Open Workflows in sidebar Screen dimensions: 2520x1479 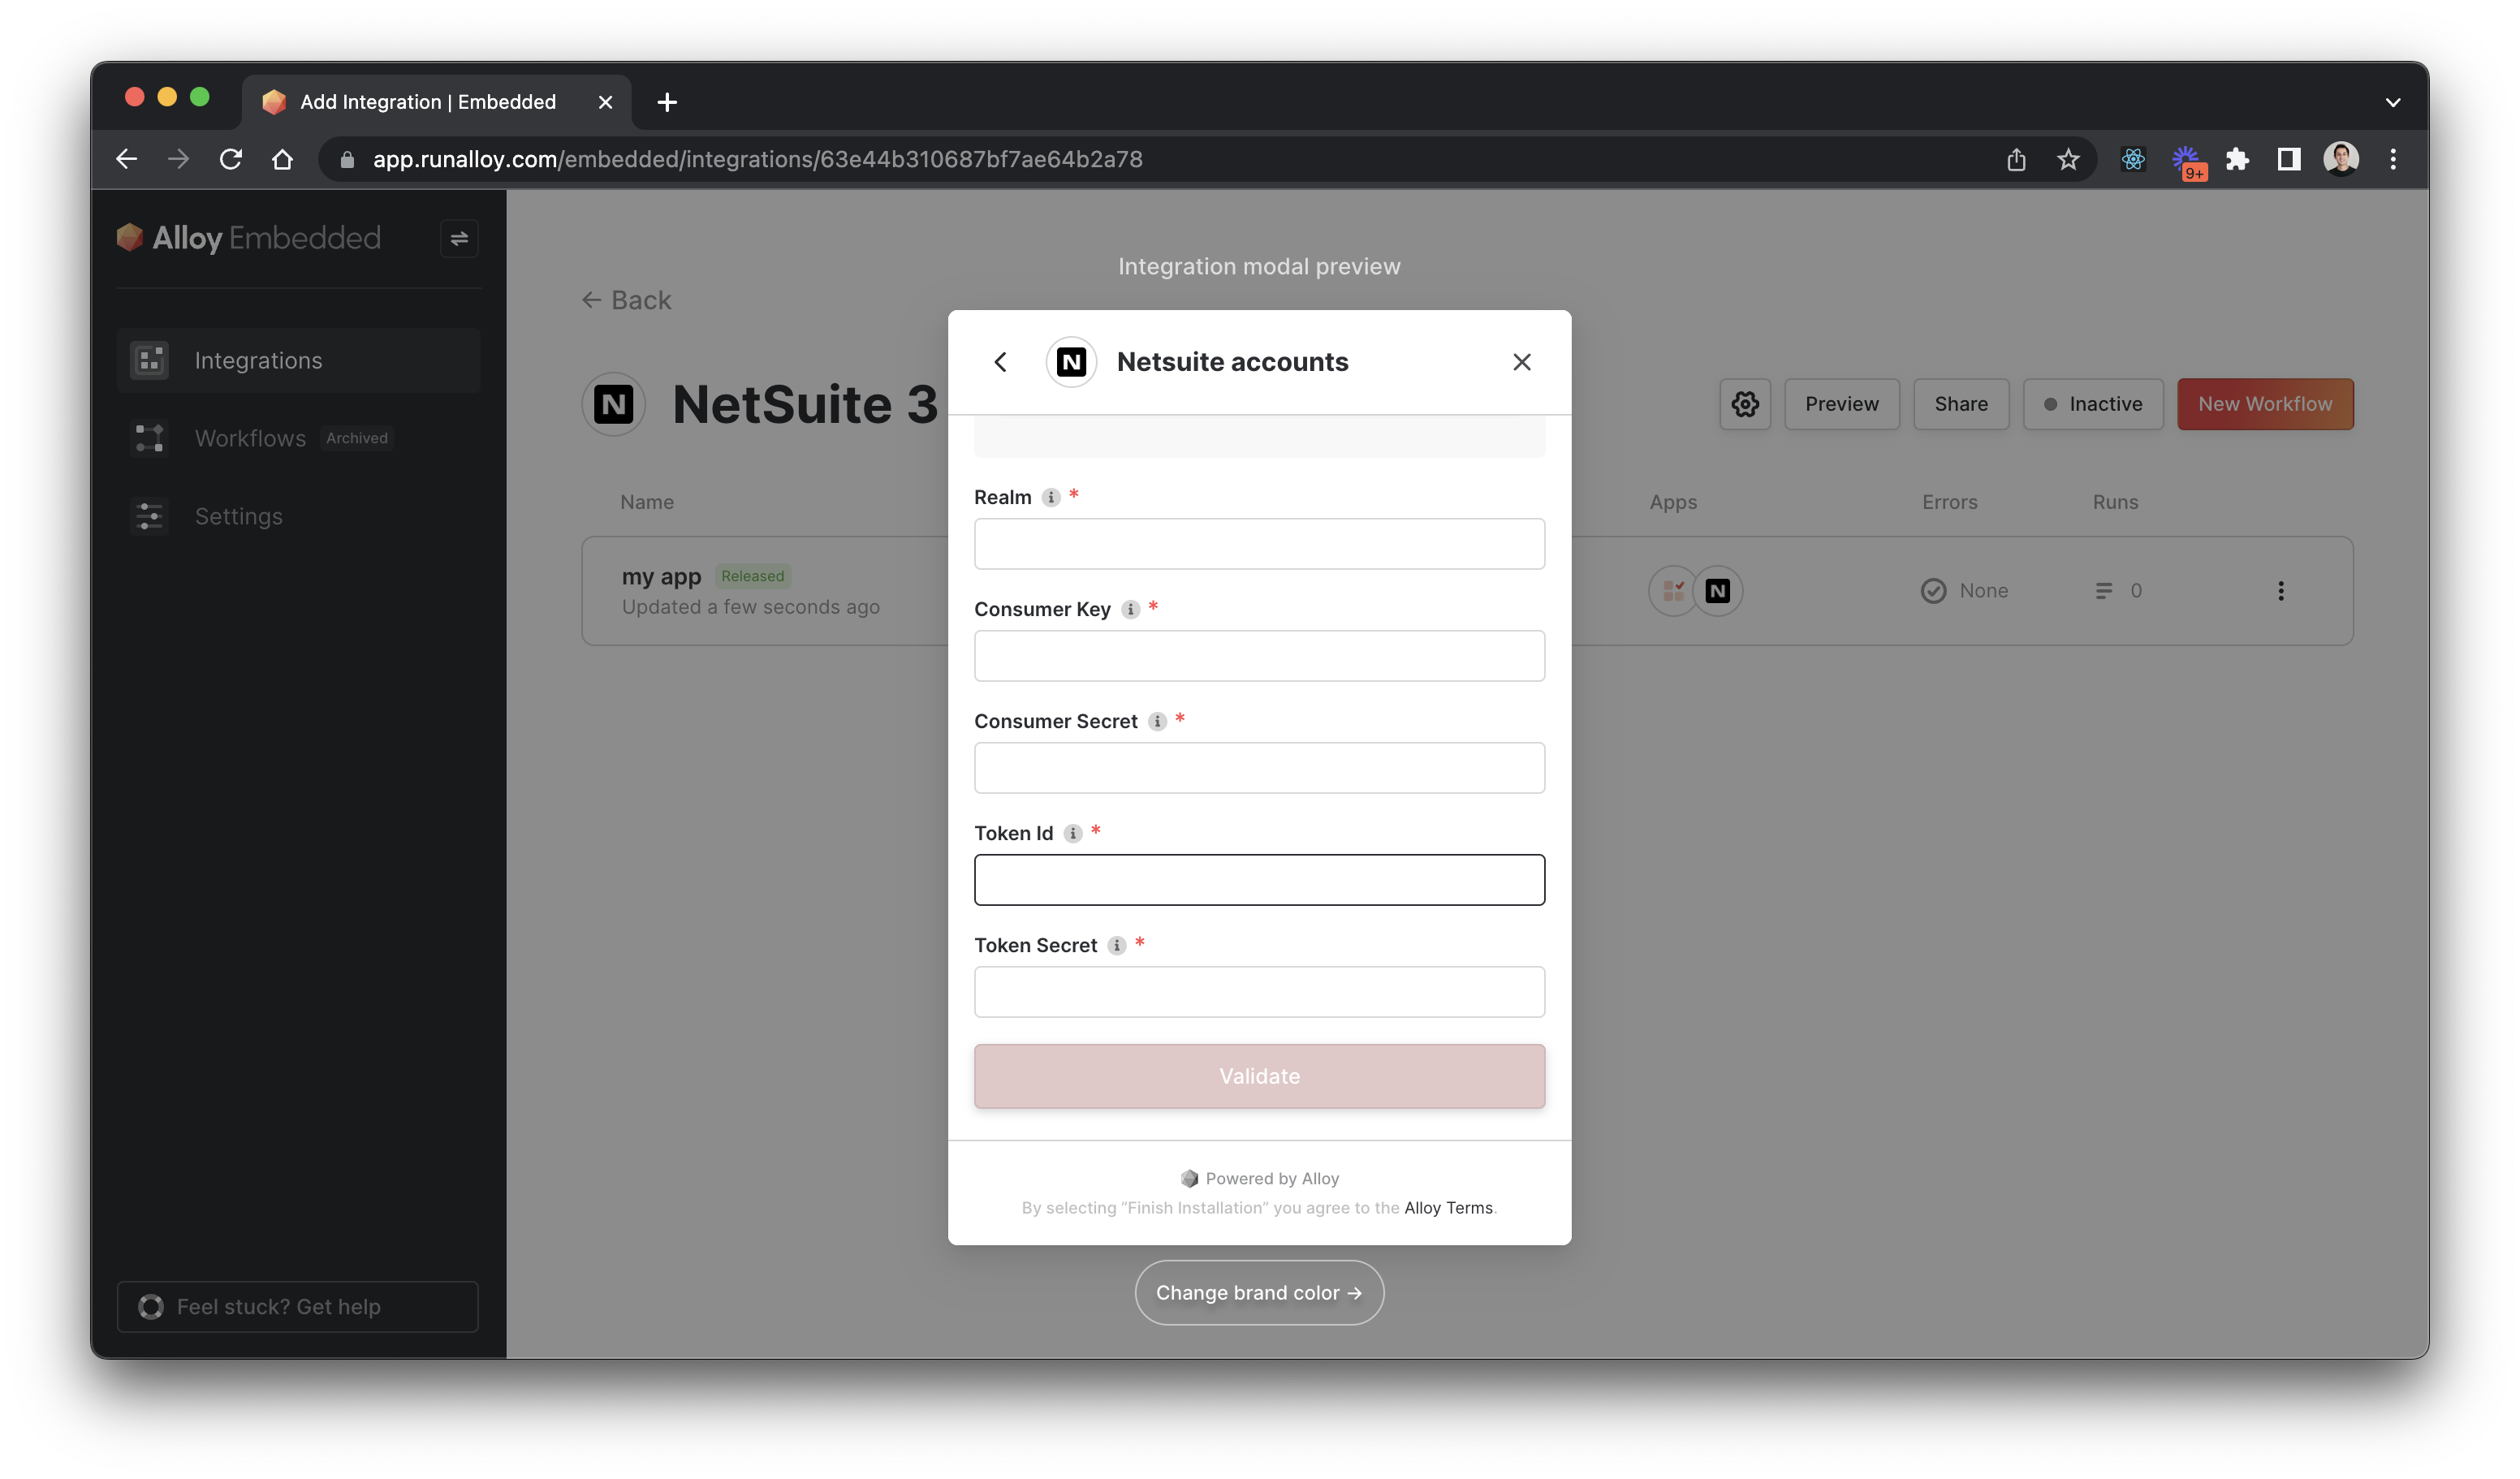pos(250,438)
